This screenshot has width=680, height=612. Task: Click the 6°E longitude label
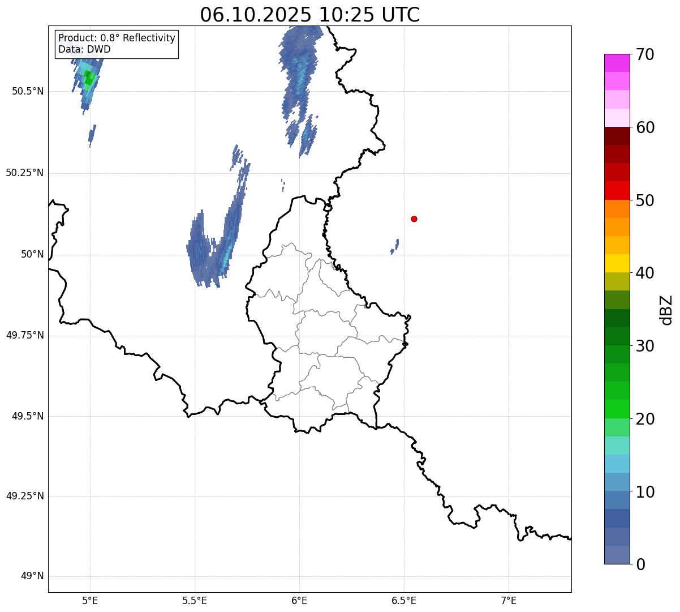click(x=299, y=600)
